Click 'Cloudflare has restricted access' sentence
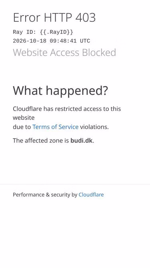 pos(67,109)
